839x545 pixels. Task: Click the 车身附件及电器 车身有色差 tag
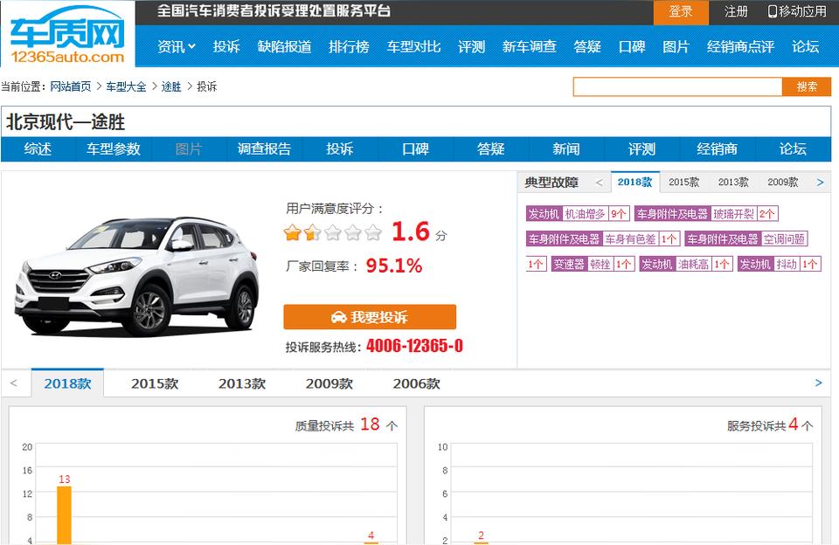tap(603, 238)
